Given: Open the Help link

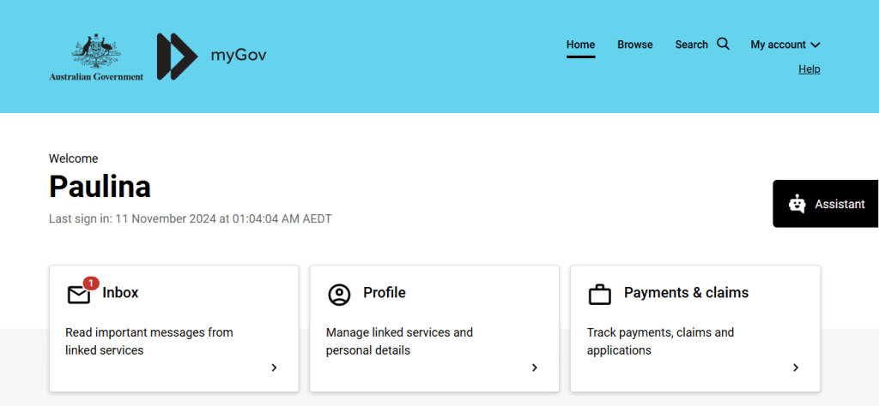Looking at the screenshot, I should 809,69.
